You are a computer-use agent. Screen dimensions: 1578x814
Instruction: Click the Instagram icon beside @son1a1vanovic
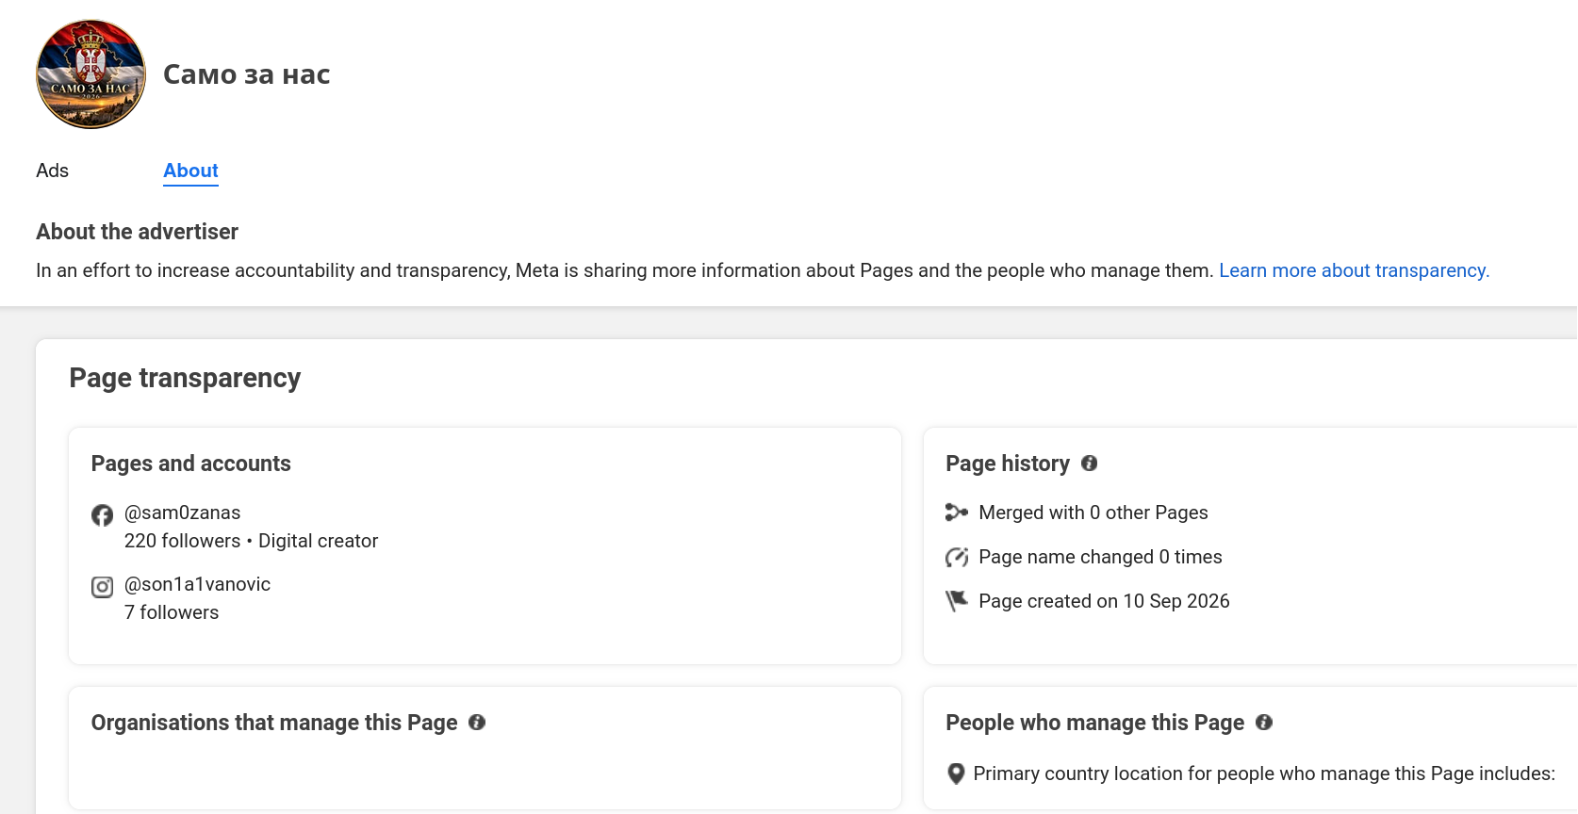(x=102, y=587)
